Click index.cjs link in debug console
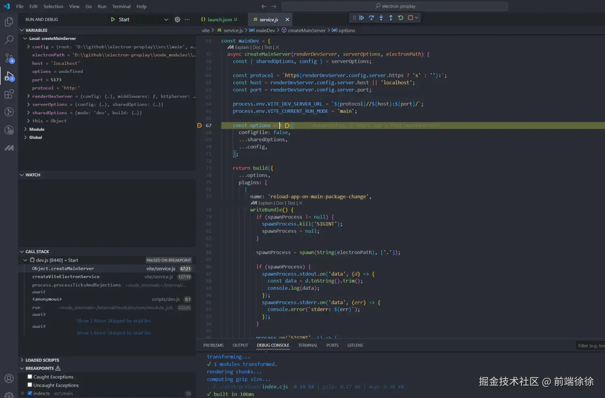The image size is (605, 398). click(x=275, y=387)
